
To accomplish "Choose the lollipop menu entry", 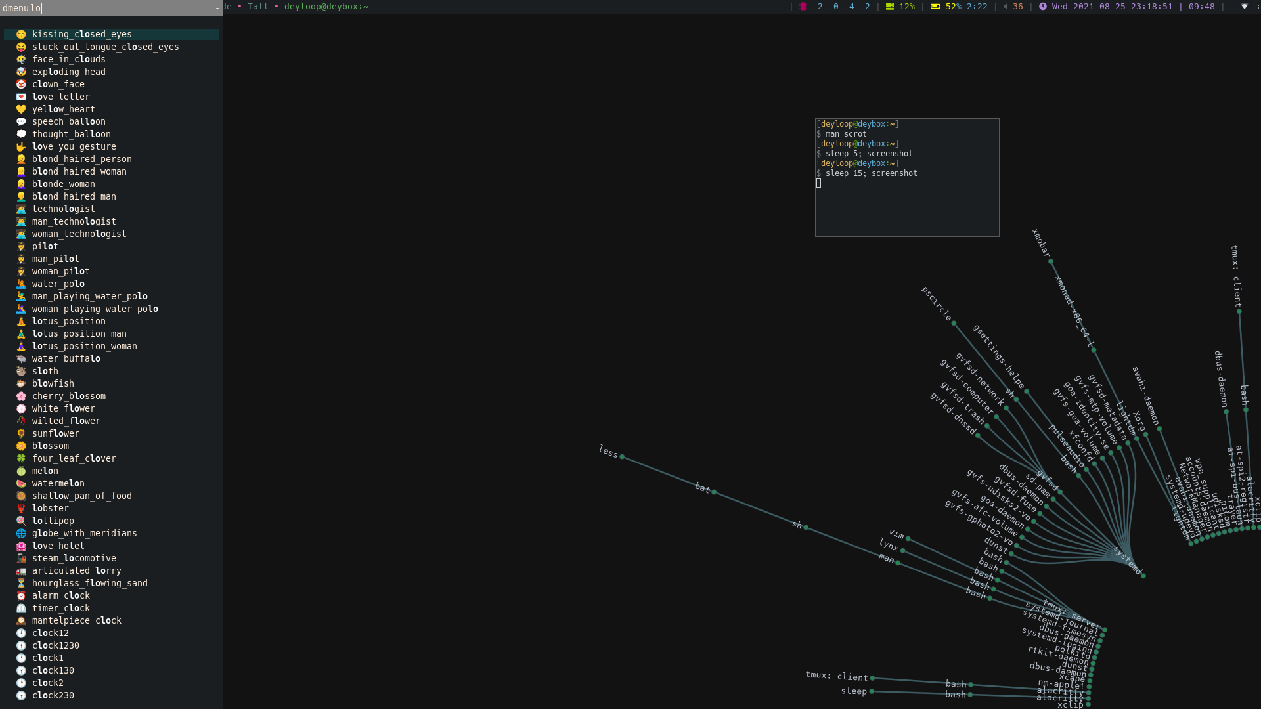I will tap(53, 521).
